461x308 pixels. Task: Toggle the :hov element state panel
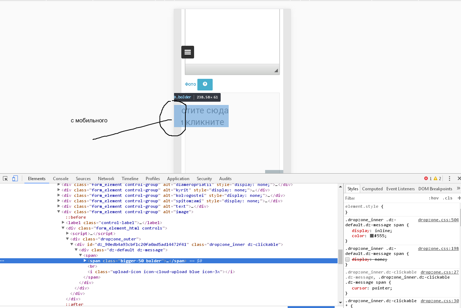[434, 198]
